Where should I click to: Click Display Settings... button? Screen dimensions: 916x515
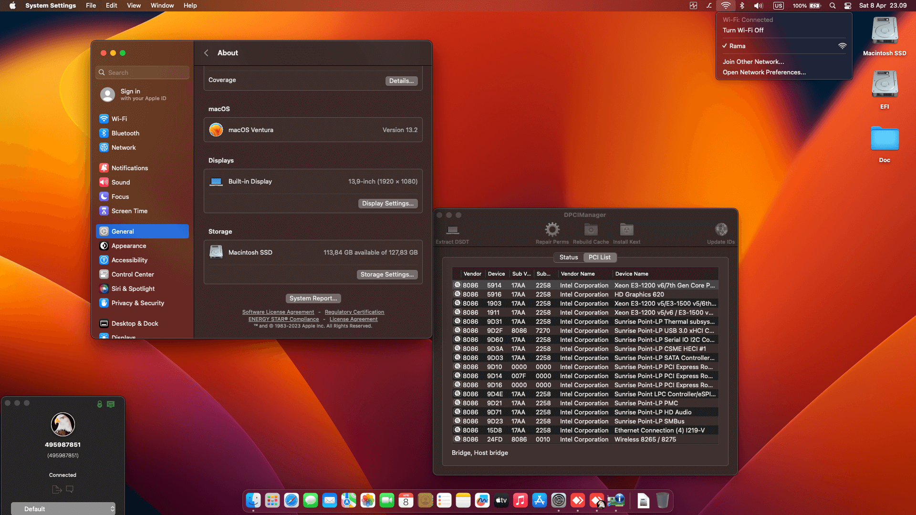click(x=388, y=203)
